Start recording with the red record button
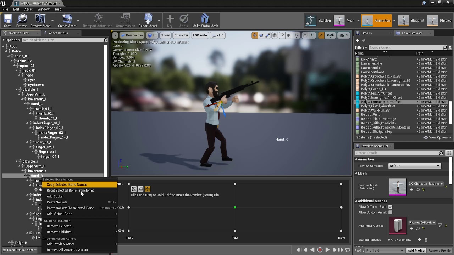The height and width of the screenshot is (255, 454). [x=320, y=250]
